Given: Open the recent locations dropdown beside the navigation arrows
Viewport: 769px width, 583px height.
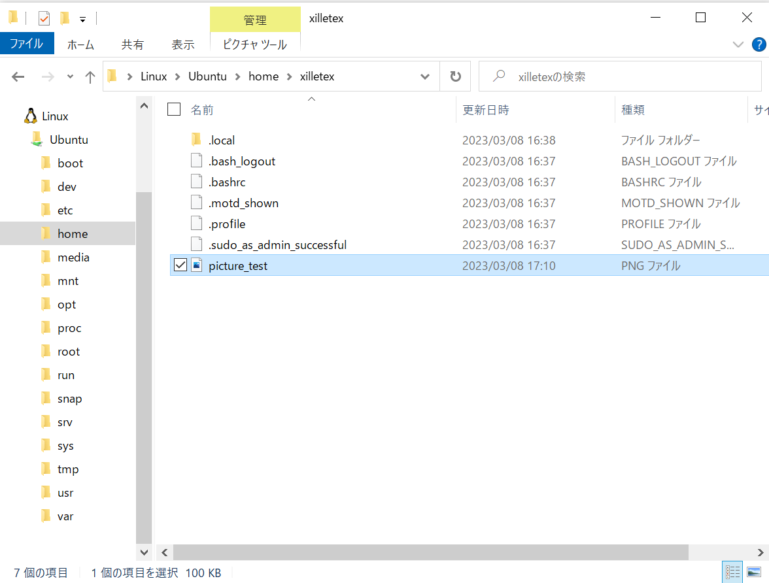Looking at the screenshot, I should tap(69, 76).
